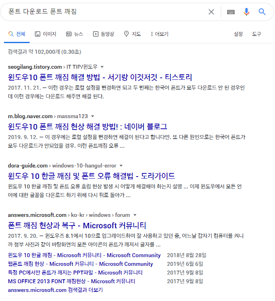Open the 네이버 블로그 폰트 깨짐 현상 result

(x=87, y=126)
